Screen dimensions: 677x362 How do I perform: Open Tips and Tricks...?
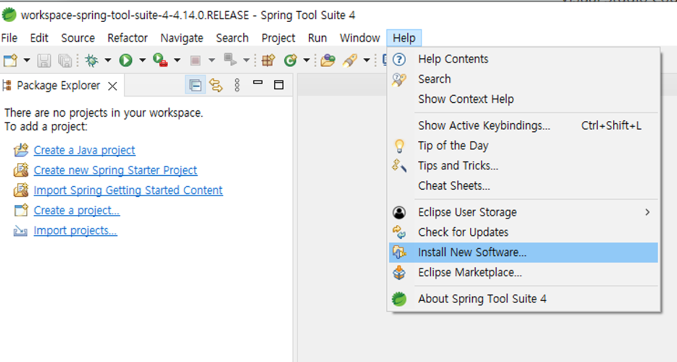point(524,166)
